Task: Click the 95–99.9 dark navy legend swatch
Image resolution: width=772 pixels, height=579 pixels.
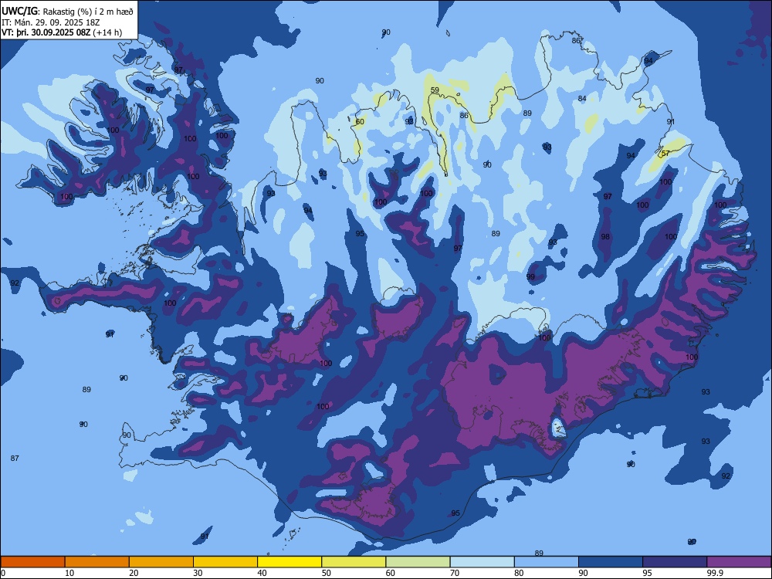Action: coord(675,562)
